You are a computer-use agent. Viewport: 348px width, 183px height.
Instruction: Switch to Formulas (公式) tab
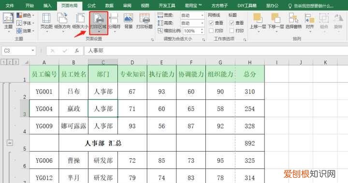pos(91,5)
